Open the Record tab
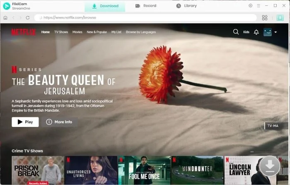The height and width of the screenshot is (185, 290). click(146, 6)
